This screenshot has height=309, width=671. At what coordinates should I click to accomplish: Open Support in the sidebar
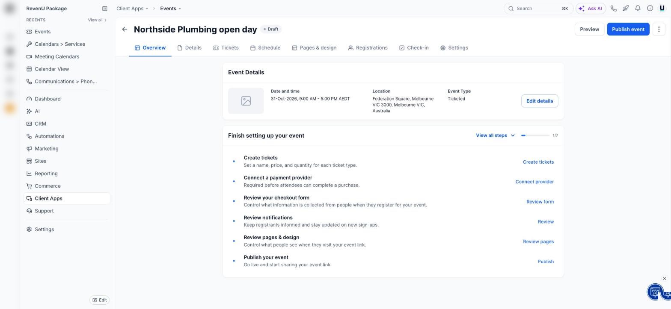(67, 211)
